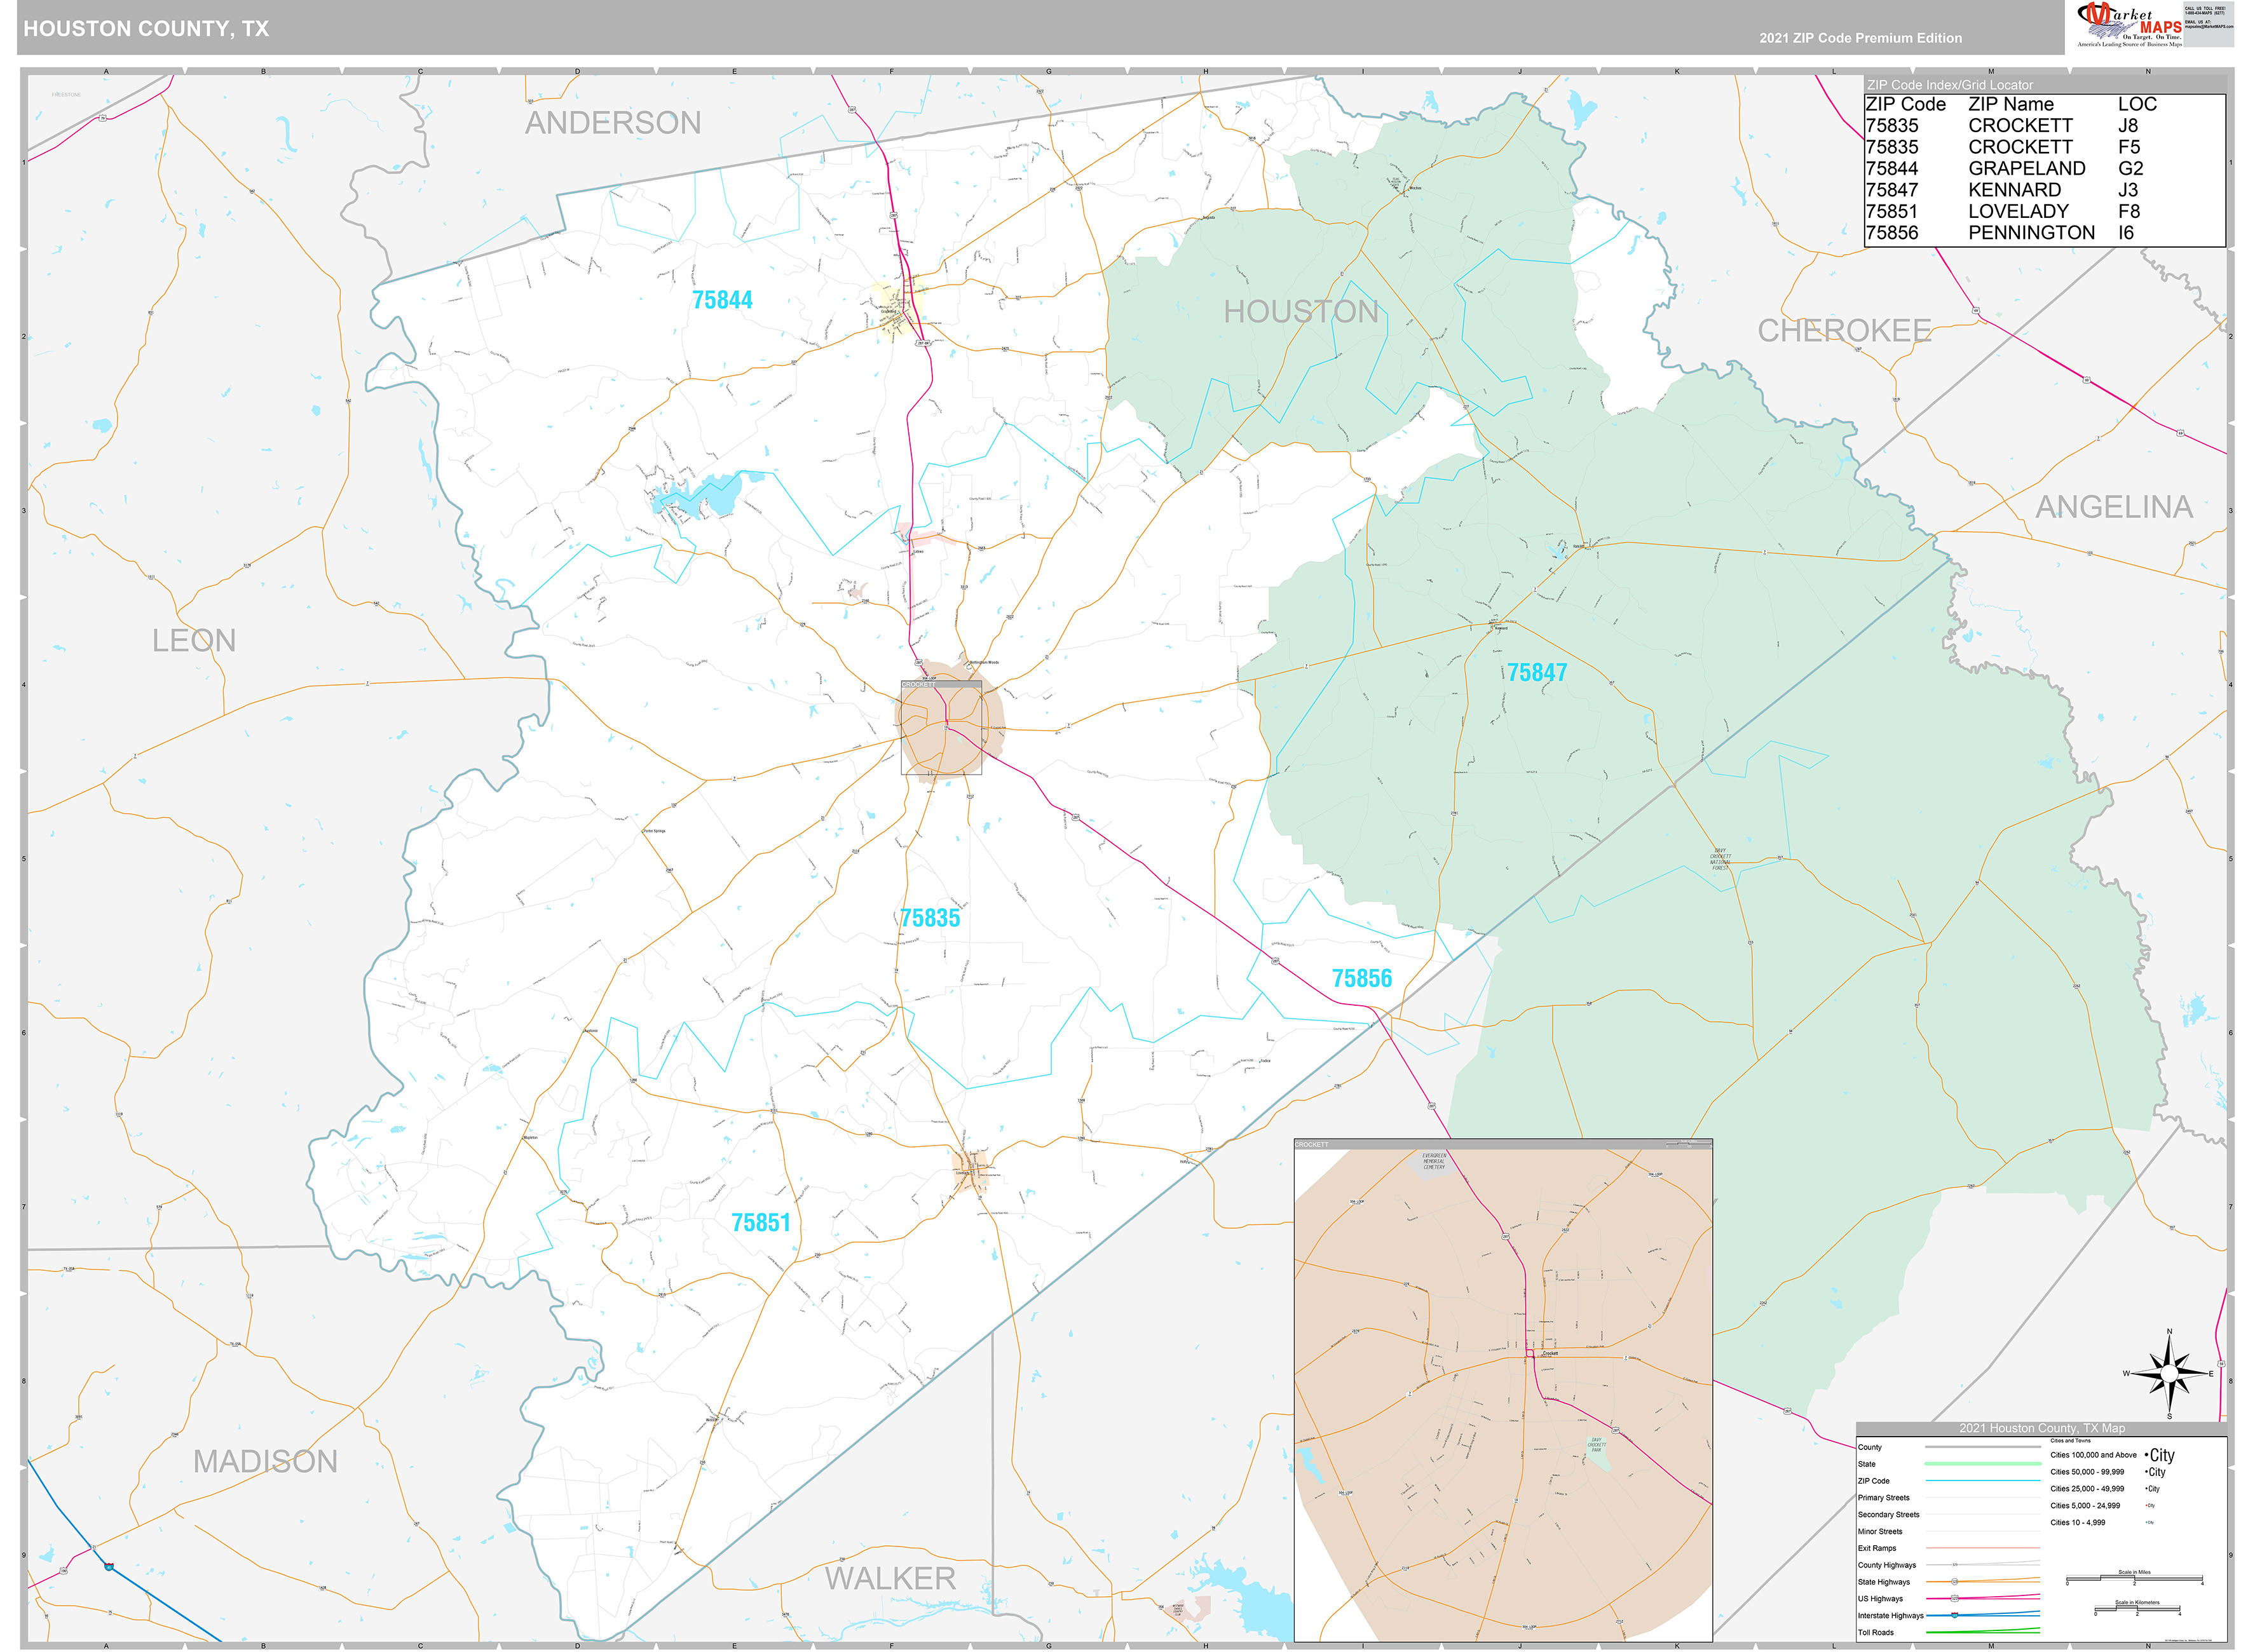
Task: Click the blue 75844 label on the map
Action: pos(722,300)
